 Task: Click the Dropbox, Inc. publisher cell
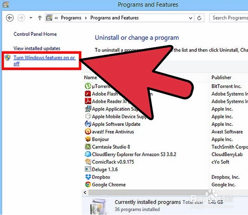click(x=225, y=177)
